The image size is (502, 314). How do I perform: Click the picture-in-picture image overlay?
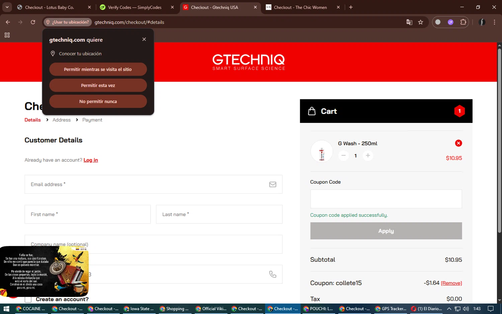point(45,271)
